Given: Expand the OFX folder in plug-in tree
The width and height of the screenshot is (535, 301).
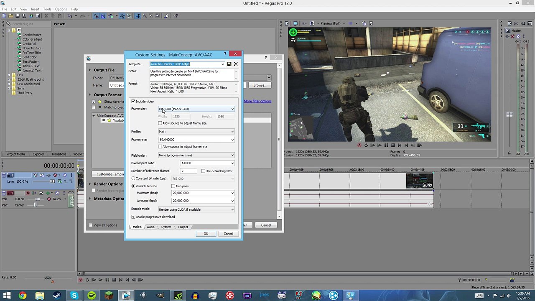Looking at the screenshot, I should (x=9, y=75).
